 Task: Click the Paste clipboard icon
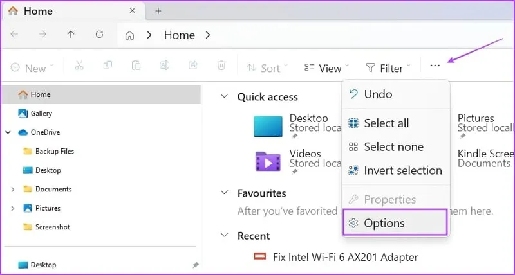click(136, 66)
